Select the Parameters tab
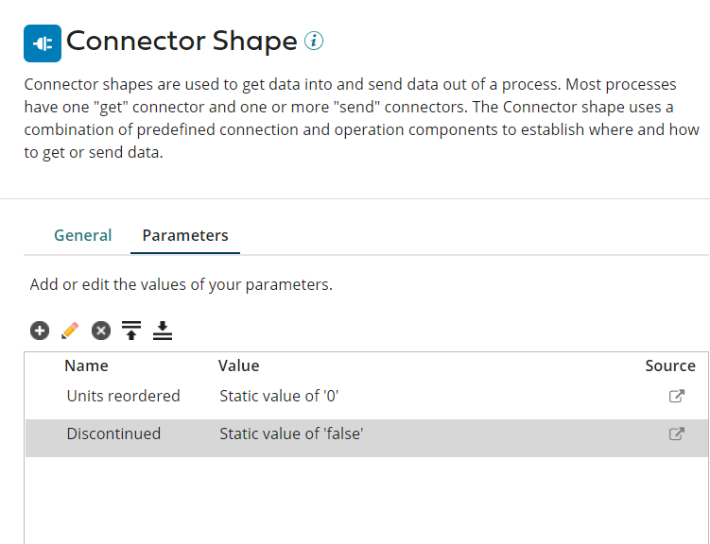Viewport: 710px width, 544px height. click(x=185, y=236)
